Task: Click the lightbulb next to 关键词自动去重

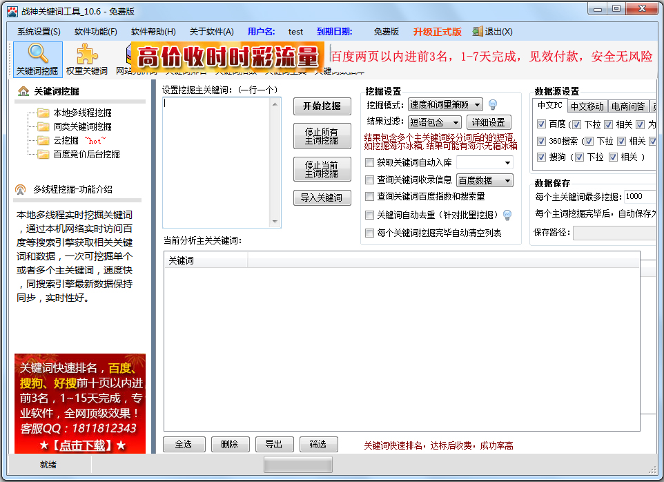Action: [508, 215]
